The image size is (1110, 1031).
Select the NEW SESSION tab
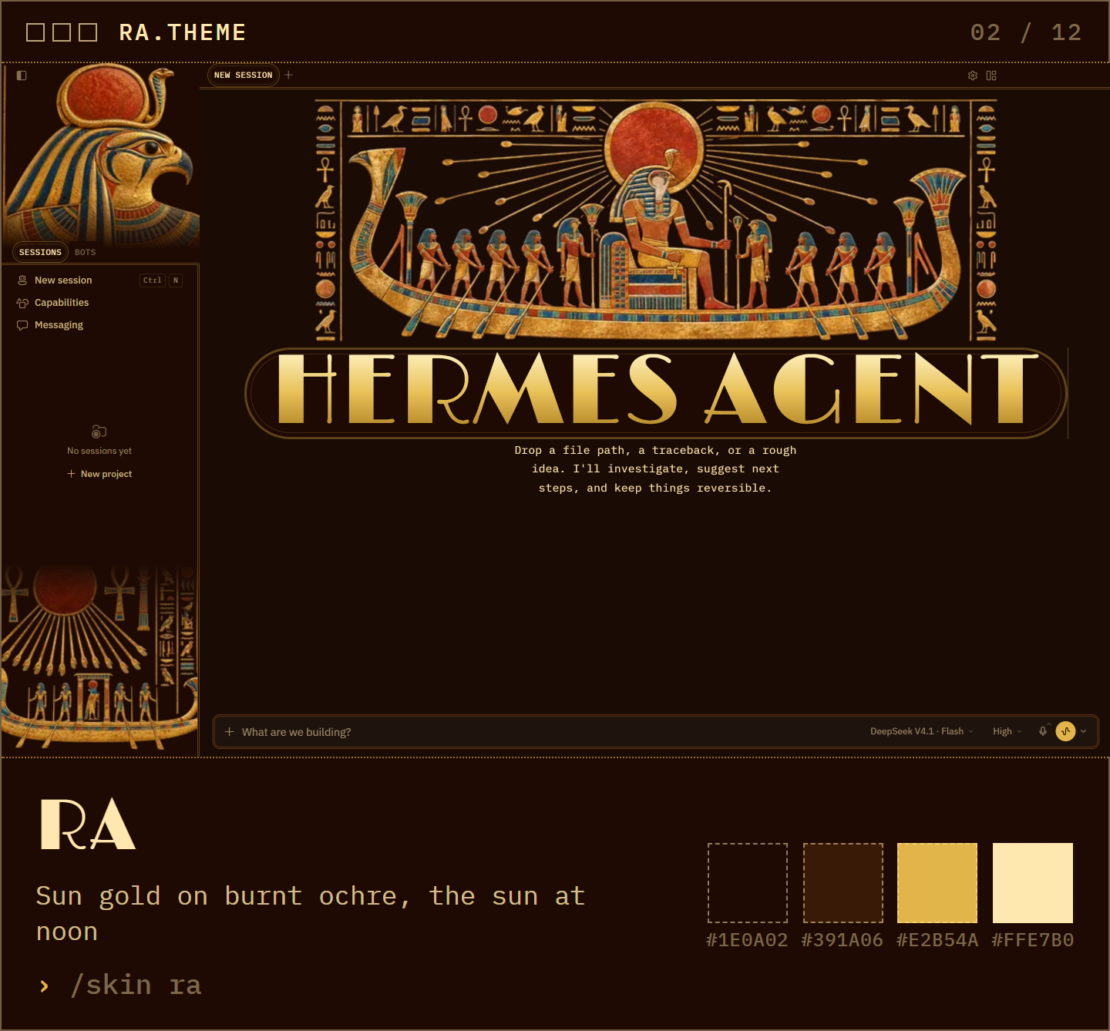click(243, 75)
